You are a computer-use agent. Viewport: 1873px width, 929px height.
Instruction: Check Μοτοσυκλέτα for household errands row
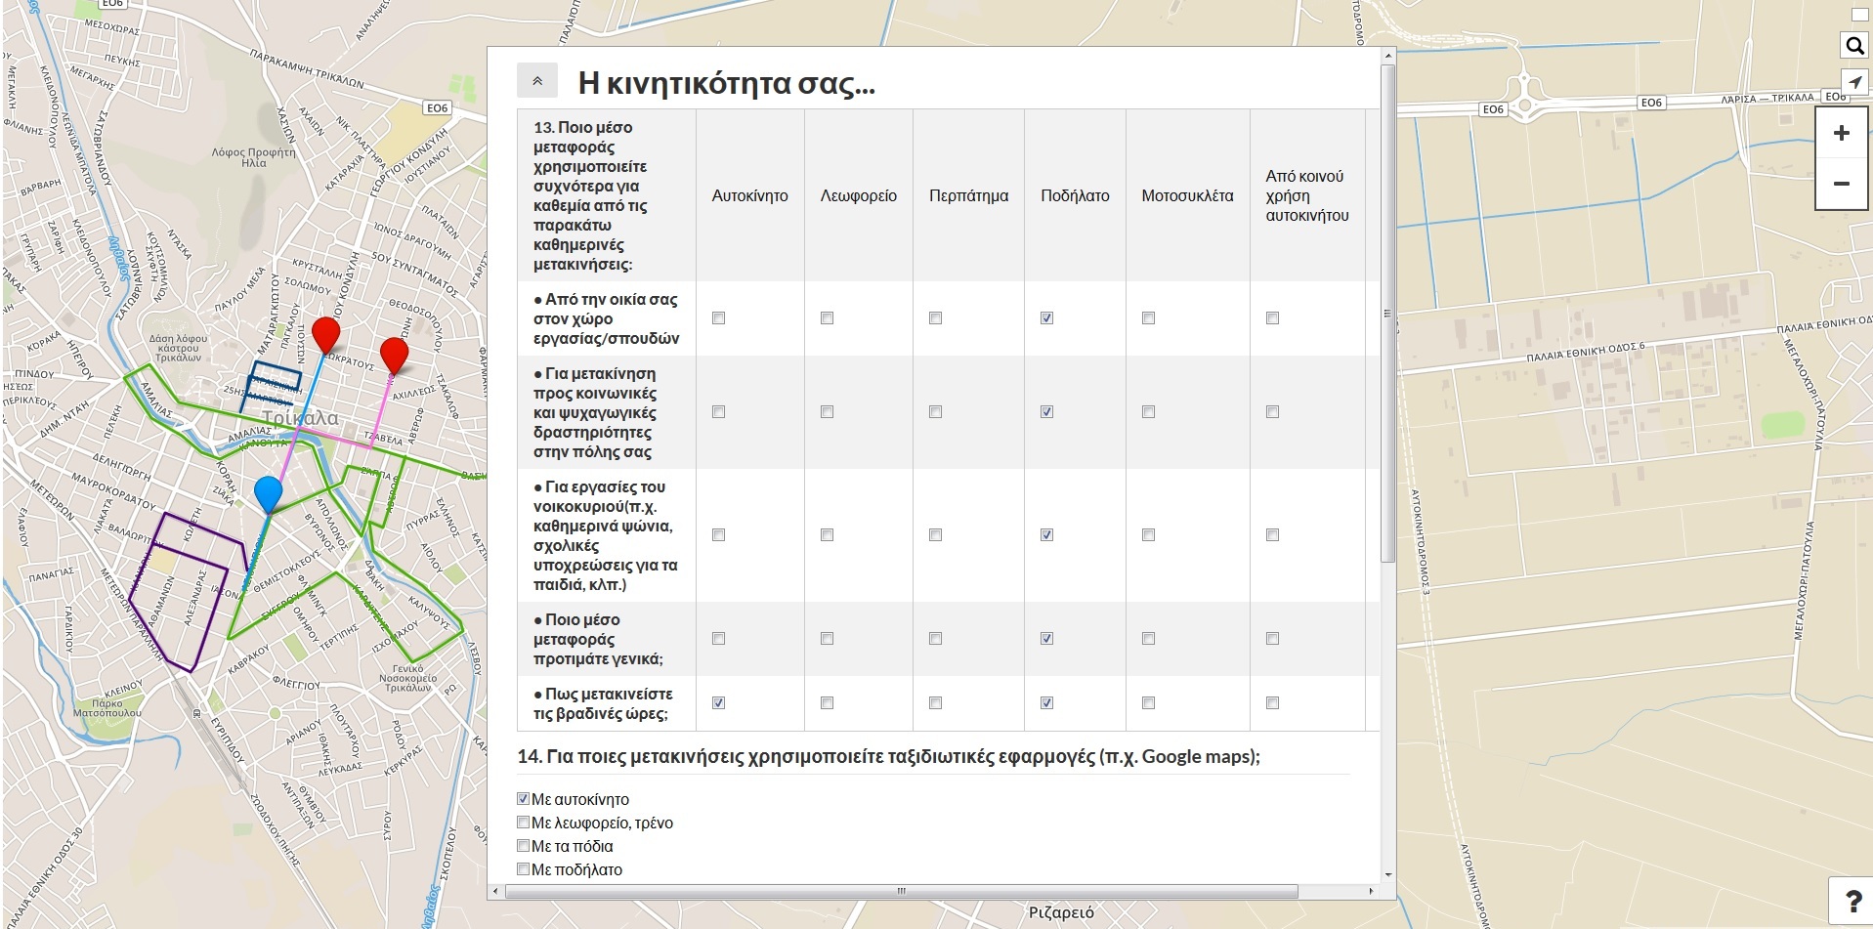pos(1149,535)
